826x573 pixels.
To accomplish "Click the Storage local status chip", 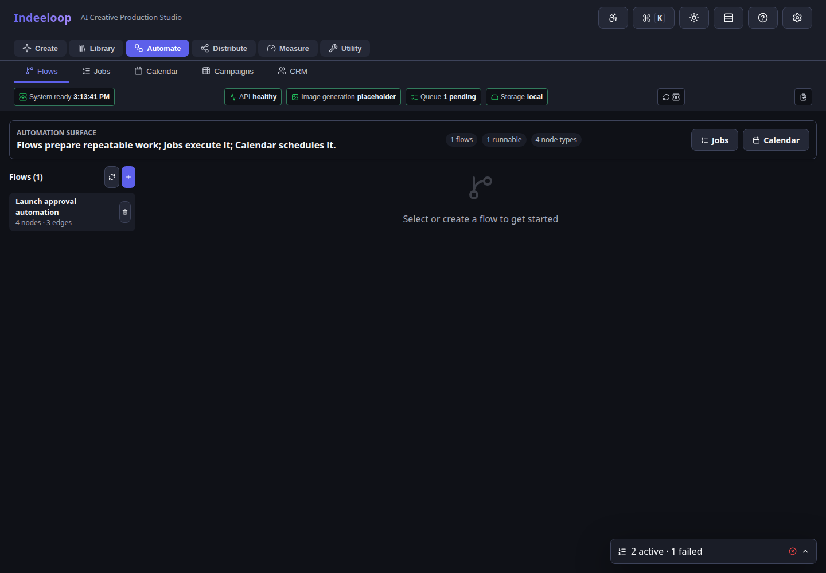I will 517,97.
